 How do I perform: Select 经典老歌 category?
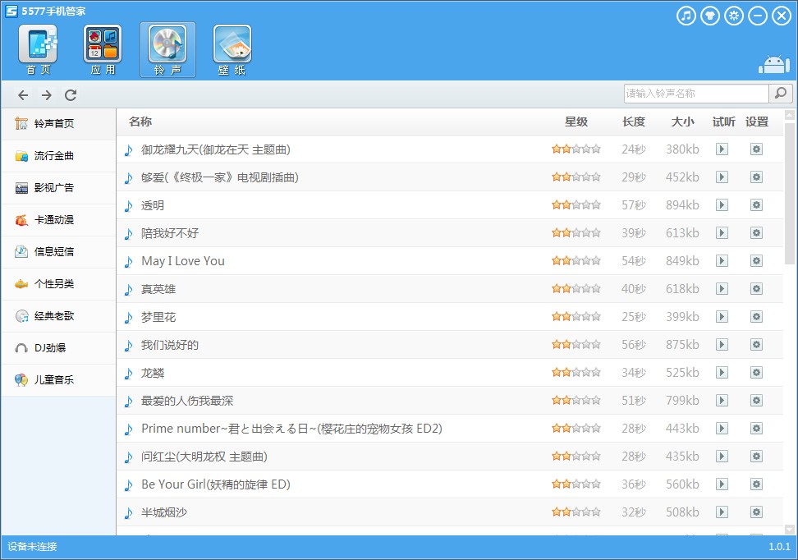click(x=58, y=315)
